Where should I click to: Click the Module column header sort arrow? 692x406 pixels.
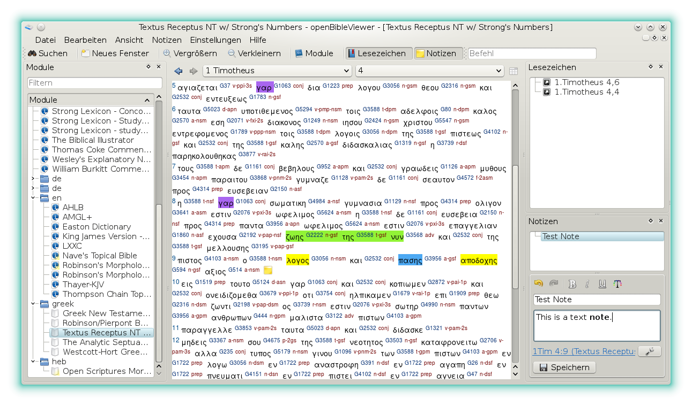point(147,100)
